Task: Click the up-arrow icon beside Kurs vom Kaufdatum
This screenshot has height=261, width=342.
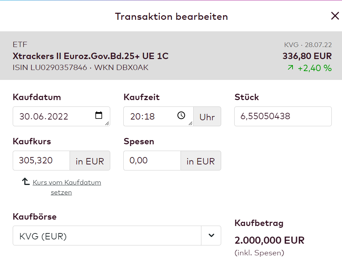Action: (26, 182)
